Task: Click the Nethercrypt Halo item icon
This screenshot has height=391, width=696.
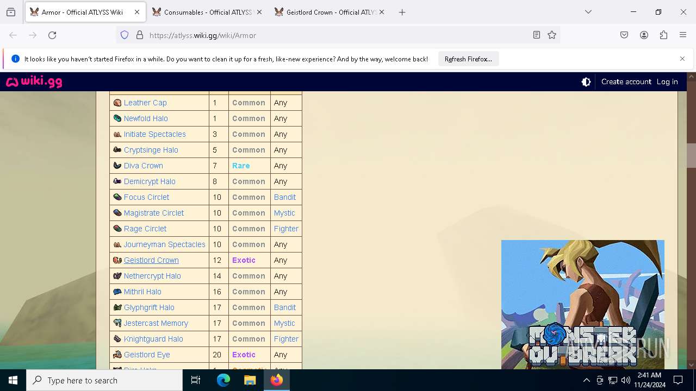Action: coord(117,276)
